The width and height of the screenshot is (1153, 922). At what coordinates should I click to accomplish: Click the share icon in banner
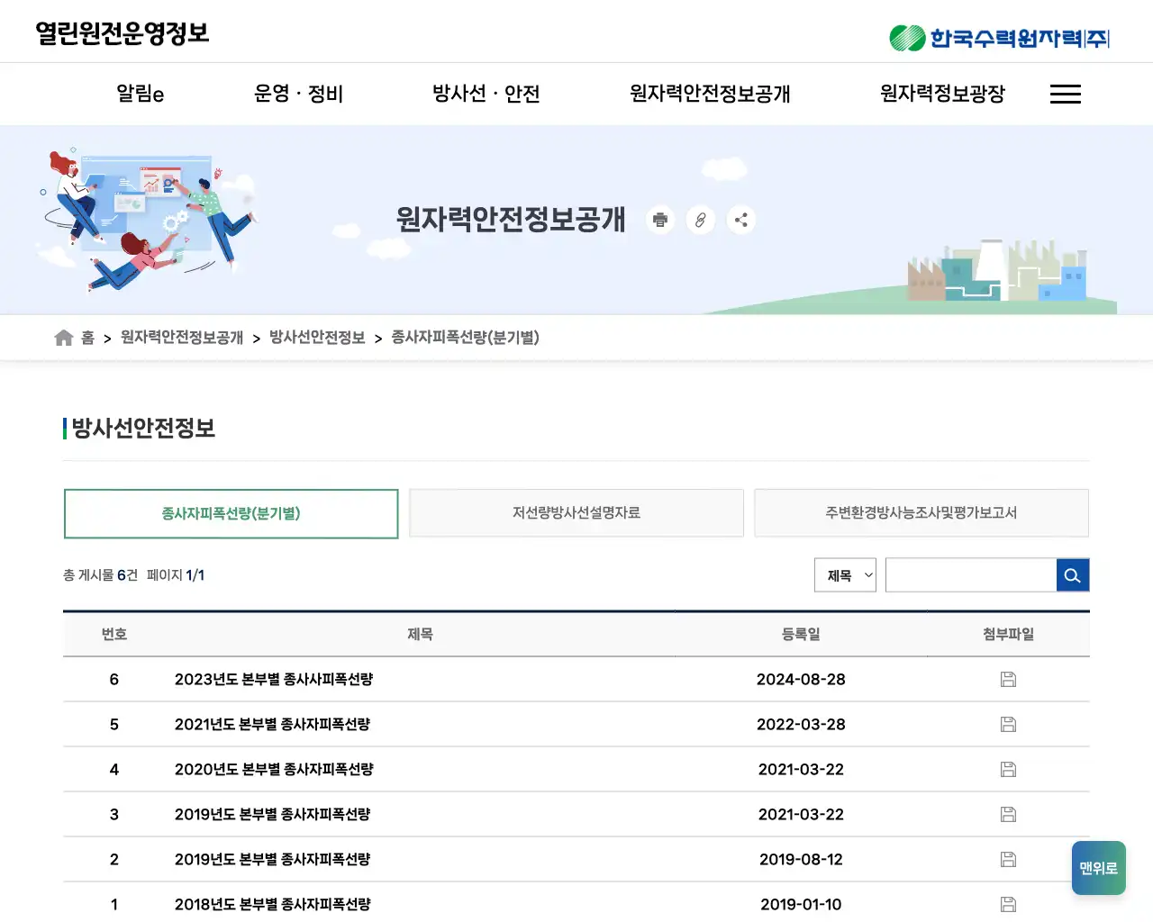741,220
